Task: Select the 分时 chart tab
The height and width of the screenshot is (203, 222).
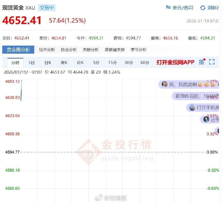Action: coord(15,62)
